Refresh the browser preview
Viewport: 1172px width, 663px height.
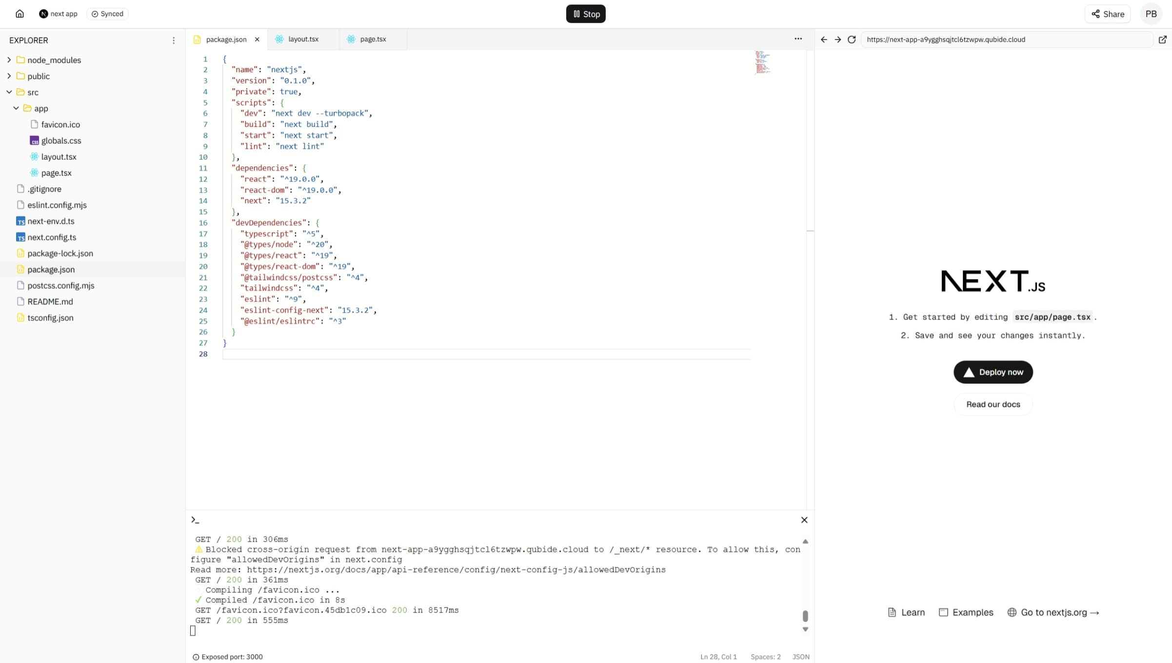(x=852, y=40)
